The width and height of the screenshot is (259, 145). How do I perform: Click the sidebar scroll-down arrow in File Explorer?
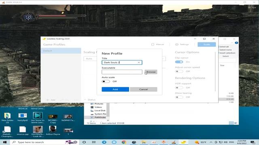pyautogui.click(x=108, y=120)
